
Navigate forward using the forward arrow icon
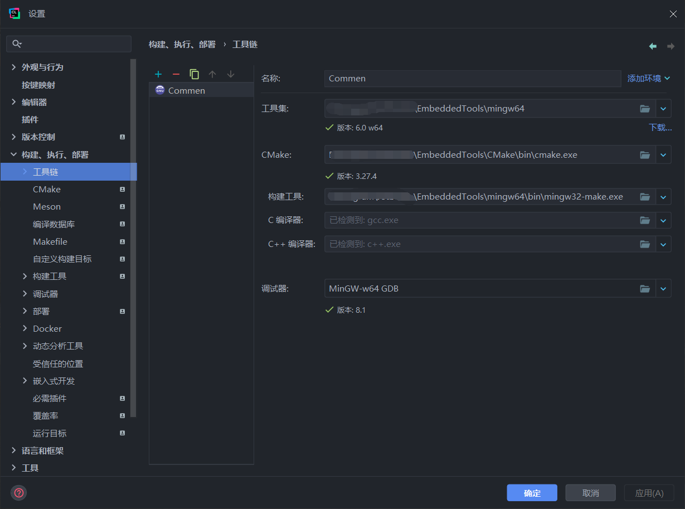pos(671,45)
